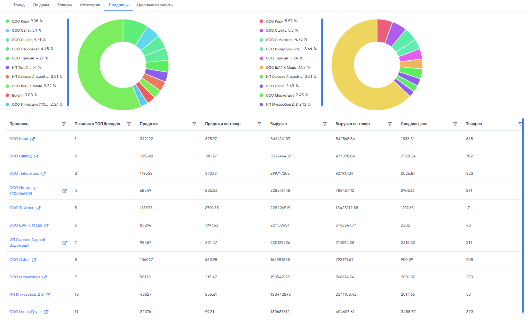Open the Категории tab
Viewport: 531px width, 328px height.
(x=90, y=5)
